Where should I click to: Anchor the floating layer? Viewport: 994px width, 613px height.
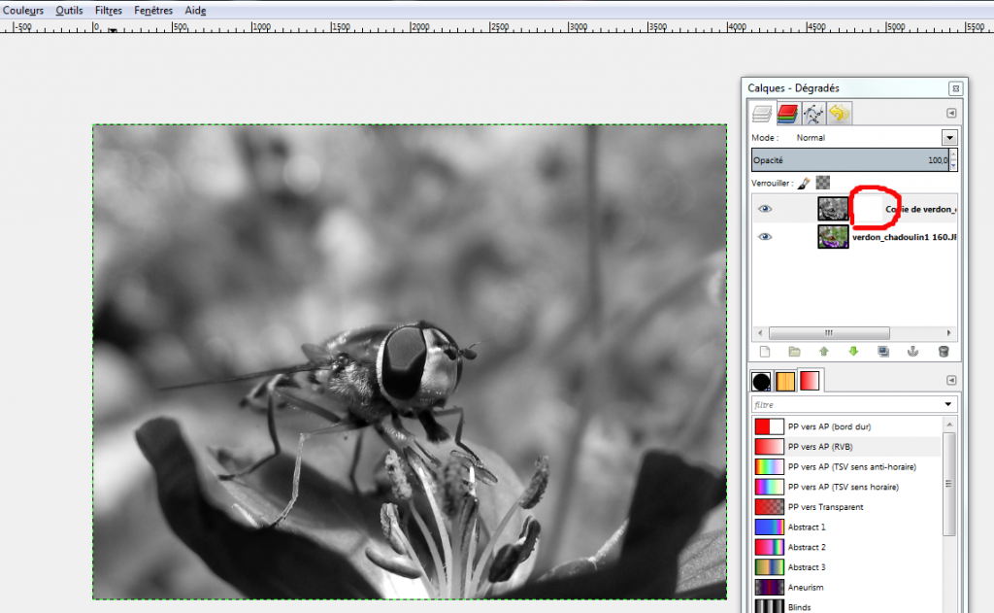[912, 352]
